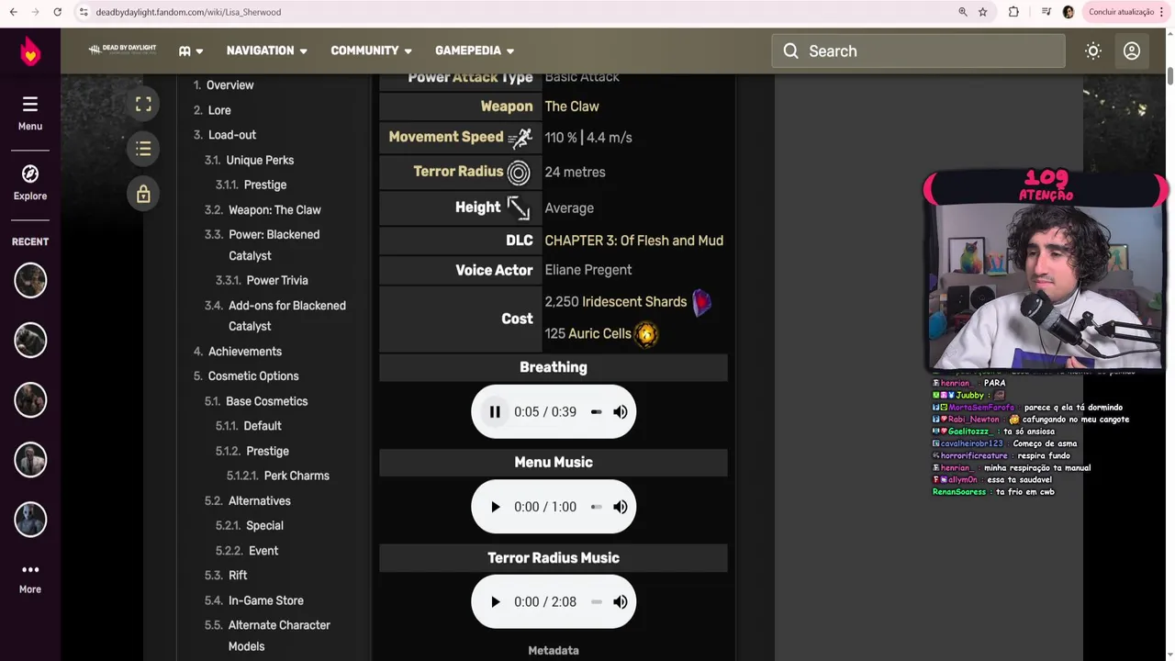Screen dimensions: 1175x661
Task: Open the browser extensions puzzle icon
Action: click(1013, 12)
